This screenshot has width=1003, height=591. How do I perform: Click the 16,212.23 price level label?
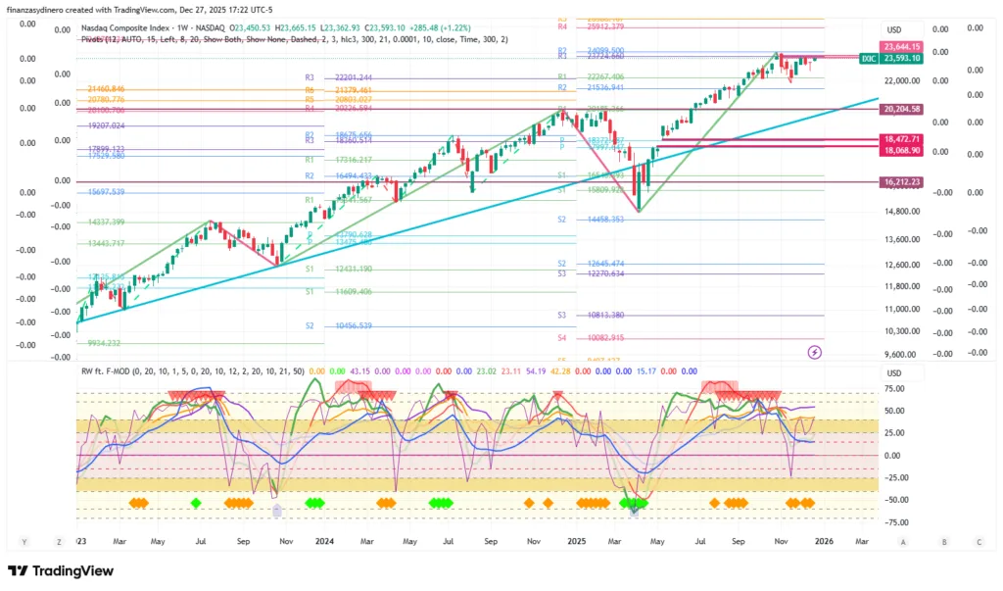click(x=902, y=182)
